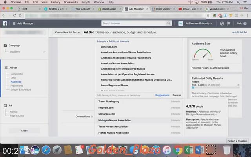The height and width of the screenshot is (157, 251).
Task: Click the Interests breadcrumb link
Action: (x=102, y=41)
